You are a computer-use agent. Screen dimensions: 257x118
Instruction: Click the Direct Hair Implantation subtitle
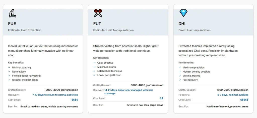point(195,30)
